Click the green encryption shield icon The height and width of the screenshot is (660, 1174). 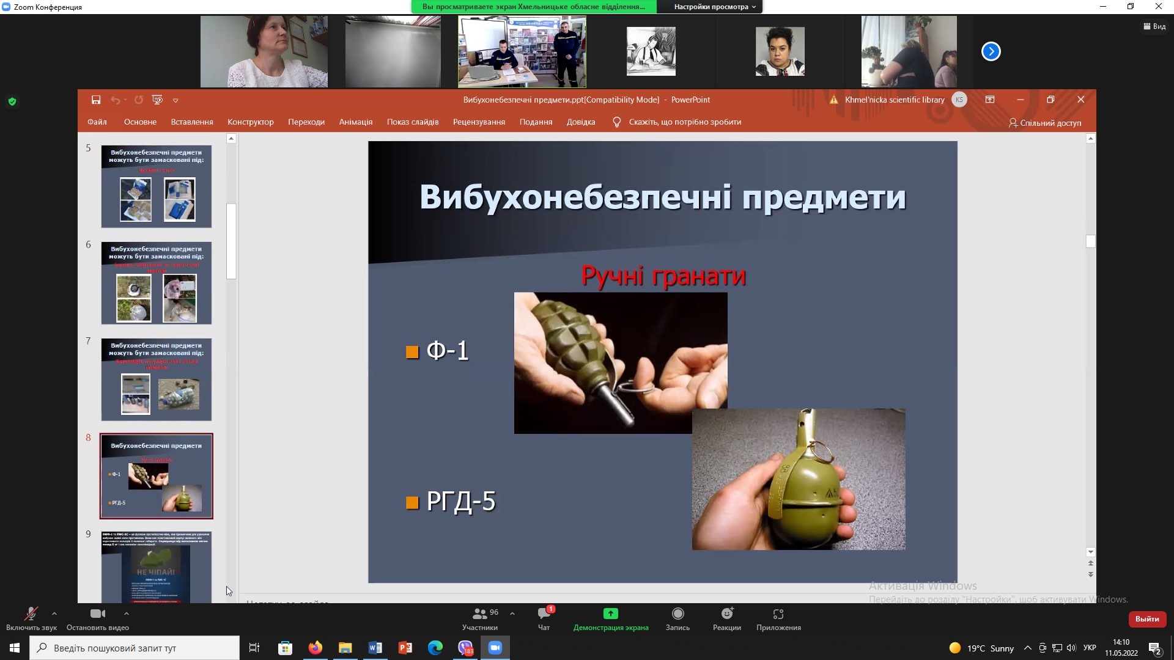click(12, 101)
